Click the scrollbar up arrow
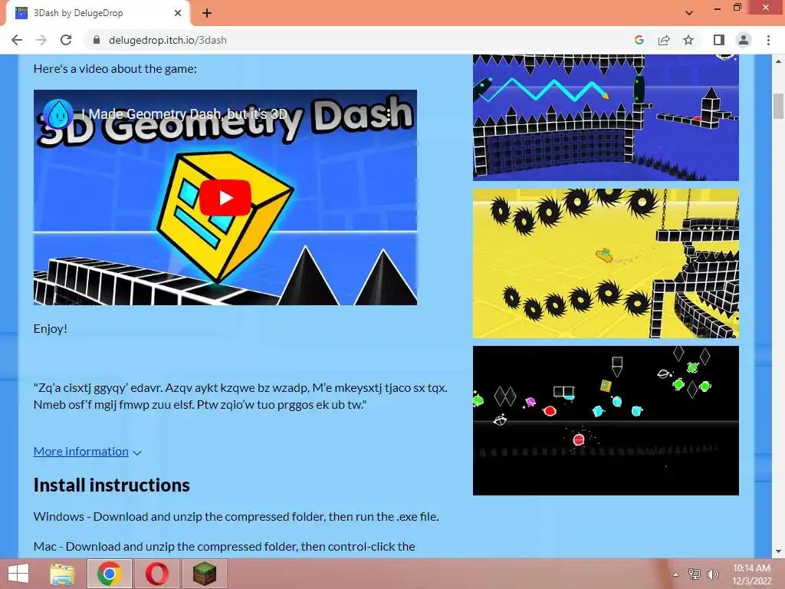Image resolution: width=785 pixels, height=589 pixels. pos(779,61)
